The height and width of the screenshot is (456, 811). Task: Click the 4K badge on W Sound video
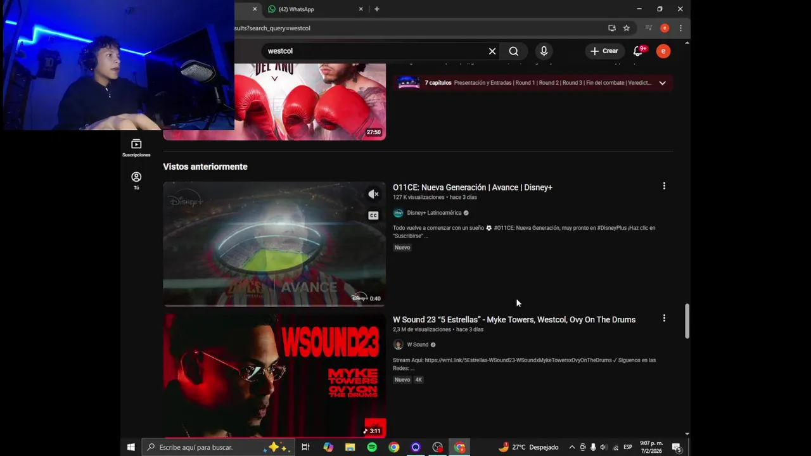click(x=418, y=380)
